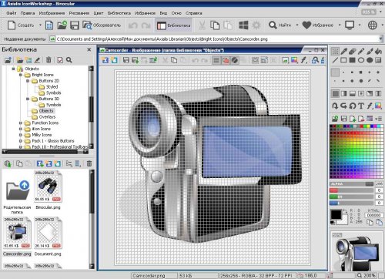Open the Справка menu
The height and width of the screenshot is (279, 385).
194,13
